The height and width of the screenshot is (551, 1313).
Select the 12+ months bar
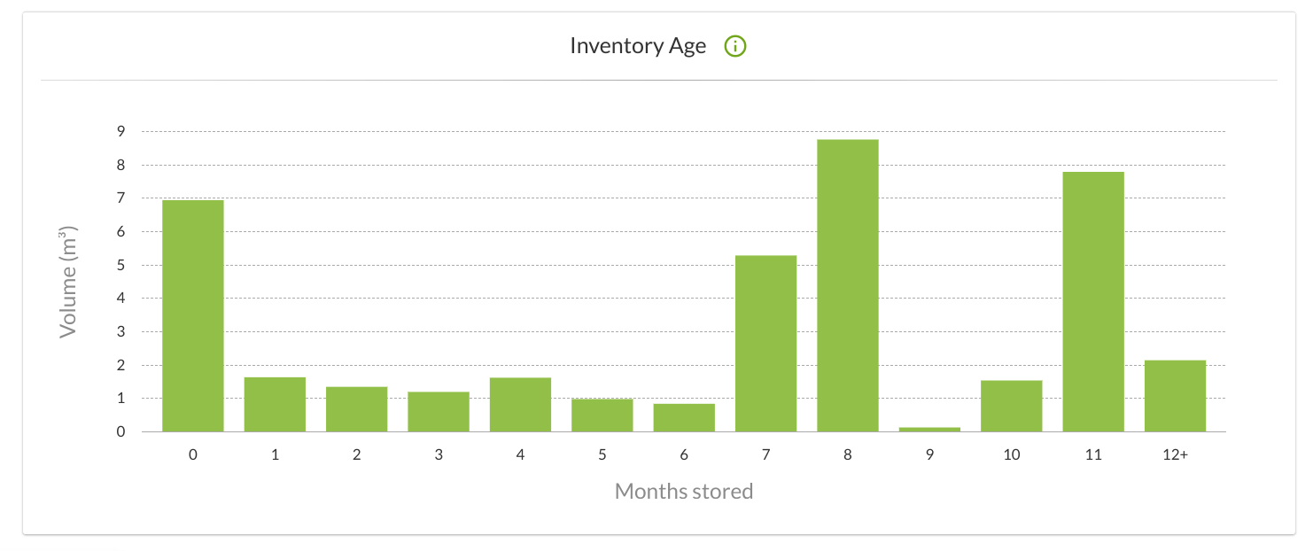click(x=1175, y=396)
